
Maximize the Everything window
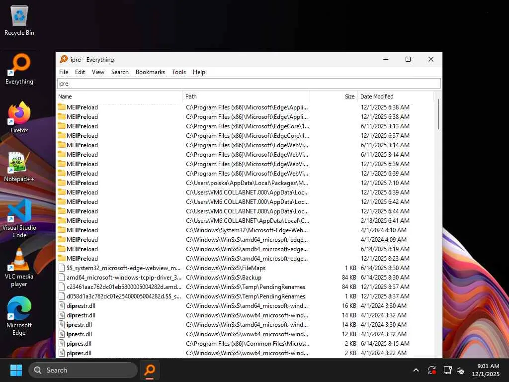tap(408, 59)
